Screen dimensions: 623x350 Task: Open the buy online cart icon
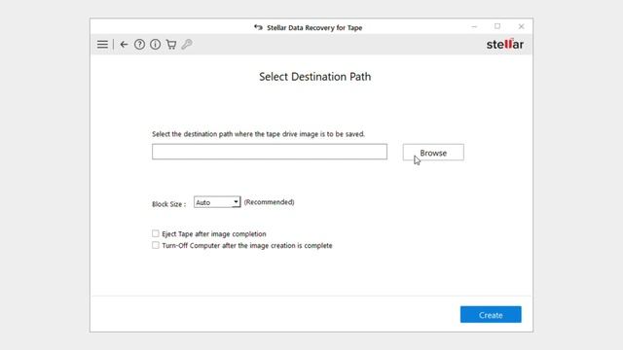(x=171, y=45)
